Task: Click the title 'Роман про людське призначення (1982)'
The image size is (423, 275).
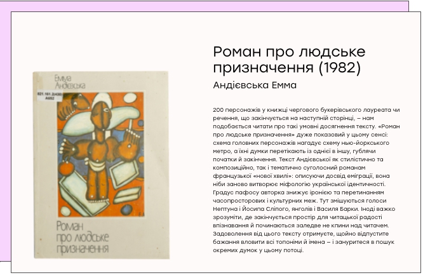Action: [x=289, y=59]
